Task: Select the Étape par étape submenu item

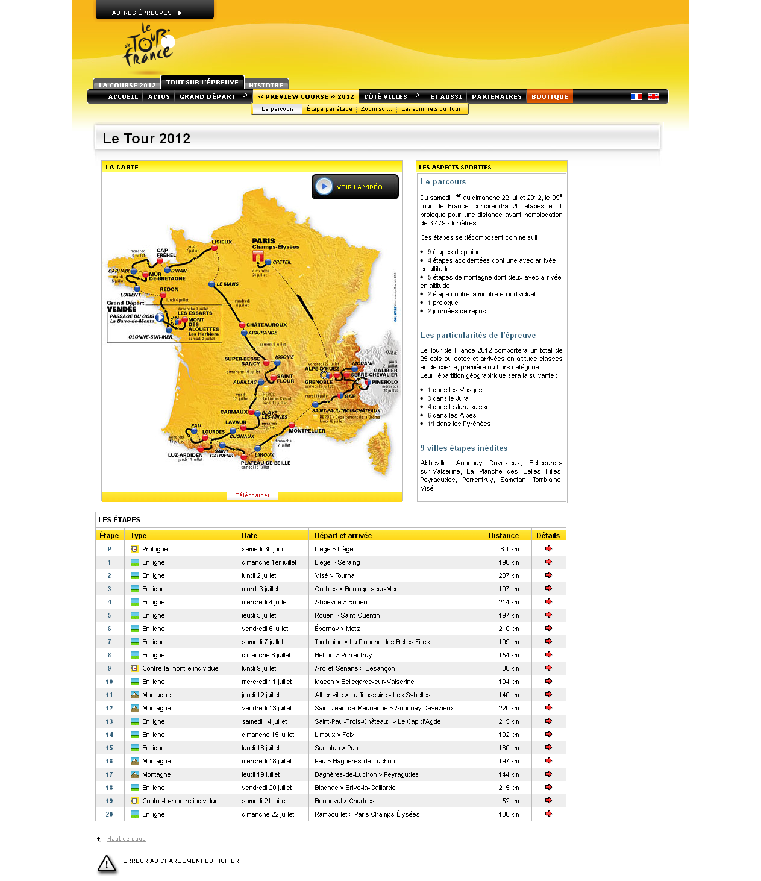Action: (330, 109)
